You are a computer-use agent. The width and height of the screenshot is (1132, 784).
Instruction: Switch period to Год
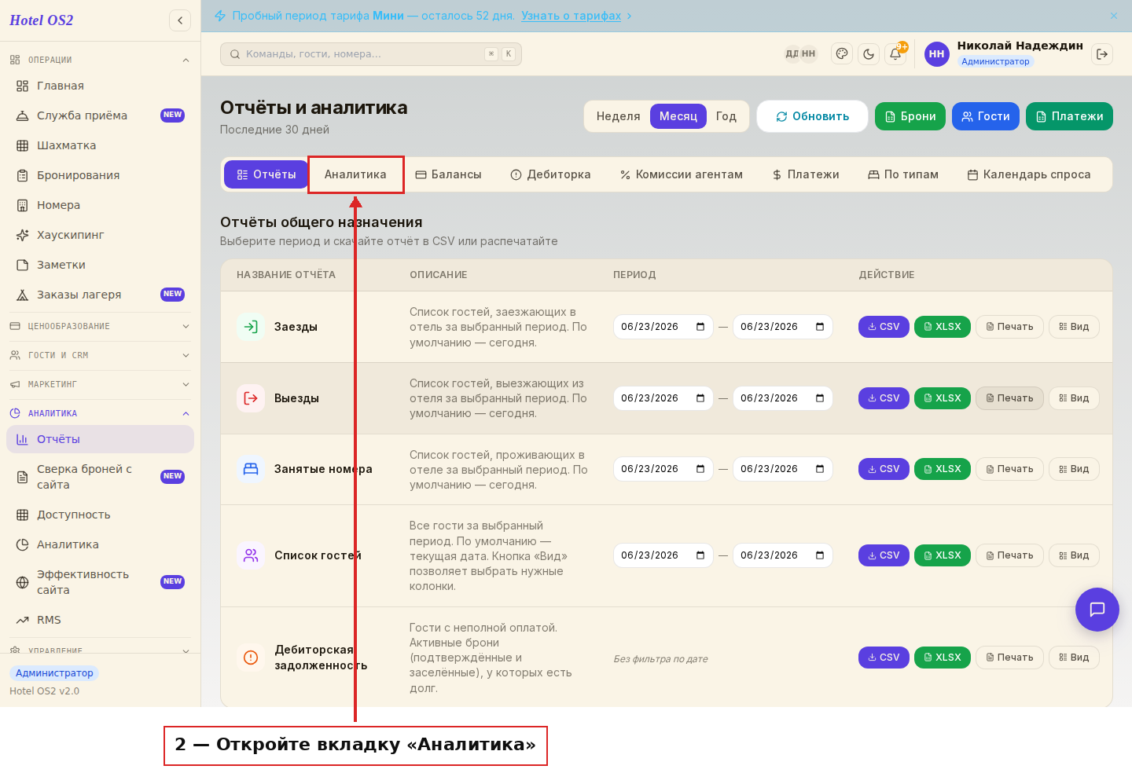coord(726,116)
